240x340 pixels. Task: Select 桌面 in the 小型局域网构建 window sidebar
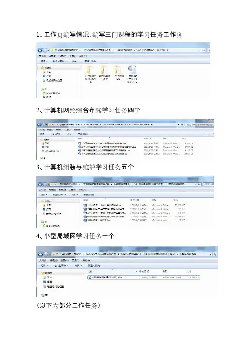tap(47, 282)
